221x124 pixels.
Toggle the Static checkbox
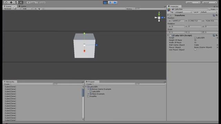[209, 9]
